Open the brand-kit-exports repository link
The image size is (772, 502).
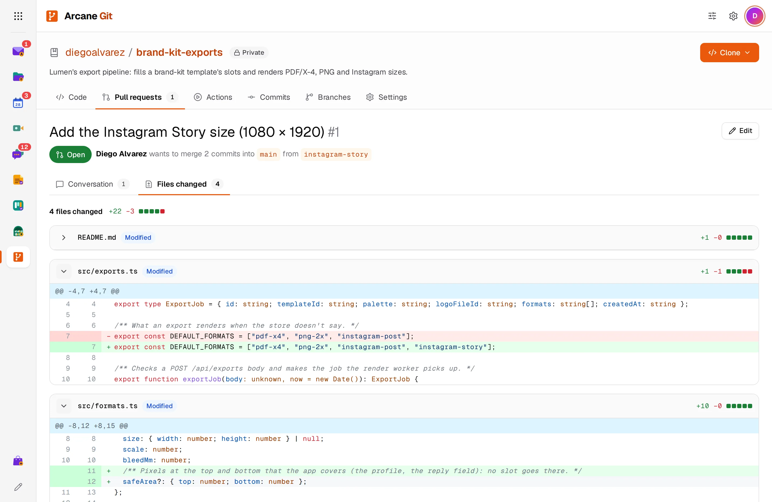179,52
